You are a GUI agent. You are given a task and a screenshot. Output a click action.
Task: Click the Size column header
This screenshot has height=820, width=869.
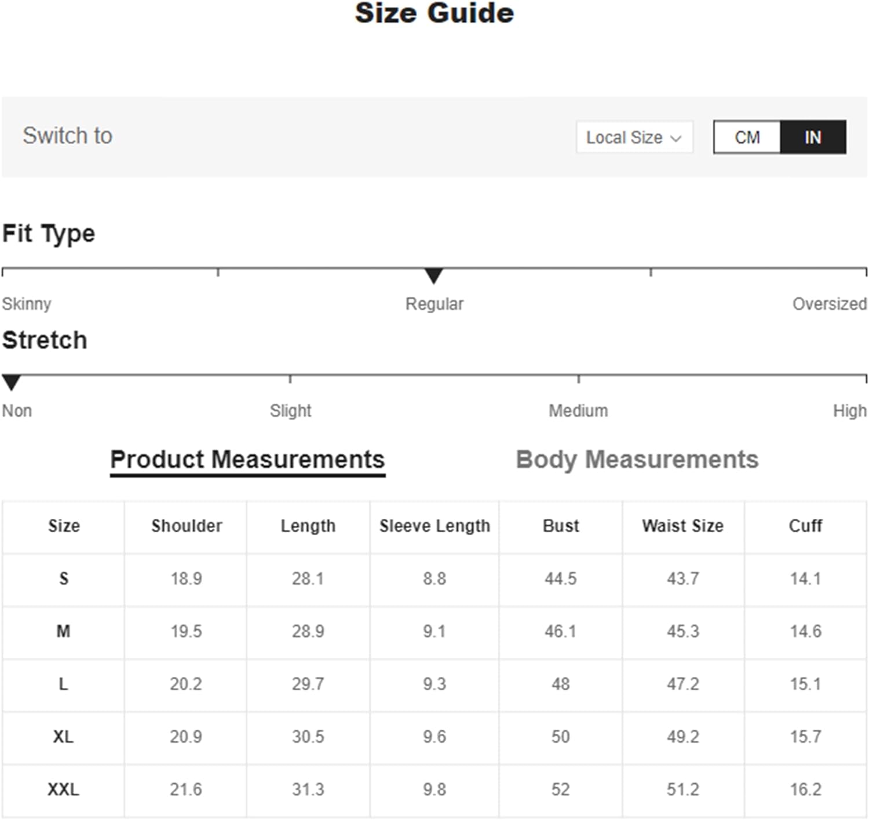pyautogui.click(x=64, y=526)
